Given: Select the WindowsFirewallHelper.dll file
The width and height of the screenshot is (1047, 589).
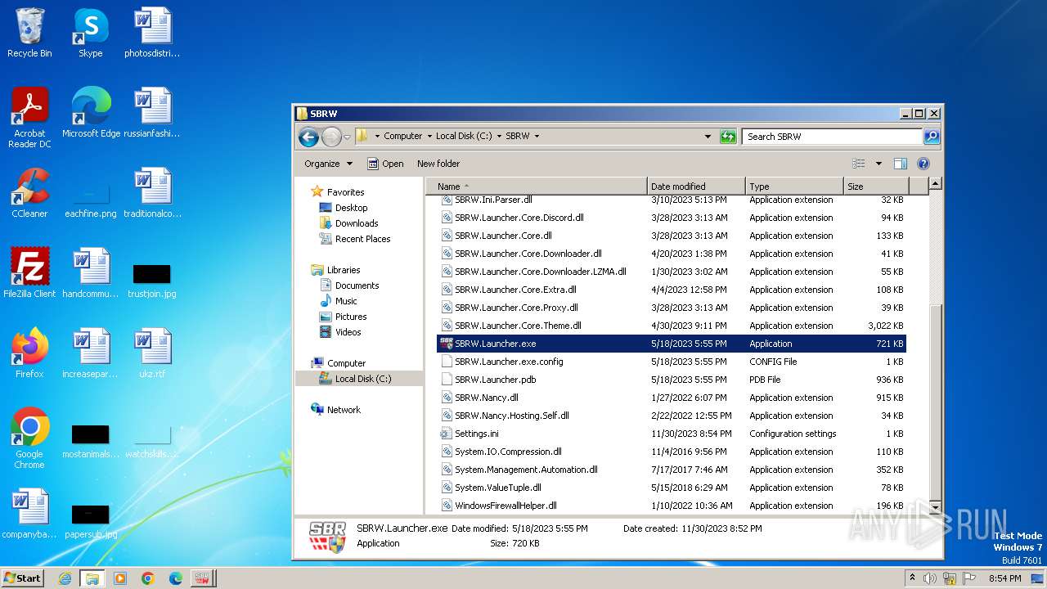Looking at the screenshot, I should click(671, 506).
